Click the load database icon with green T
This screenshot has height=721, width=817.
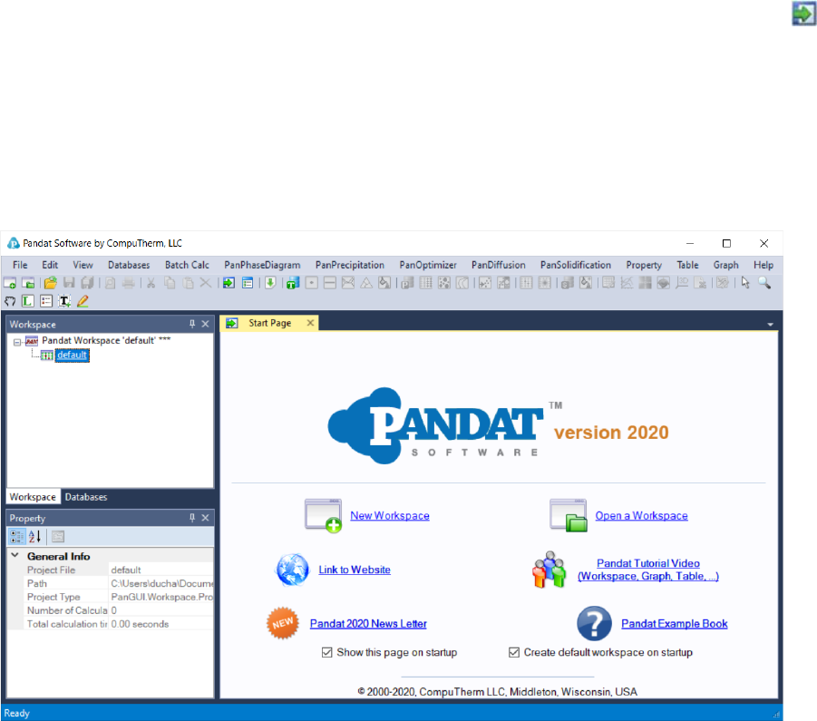pyautogui.click(x=293, y=283)
